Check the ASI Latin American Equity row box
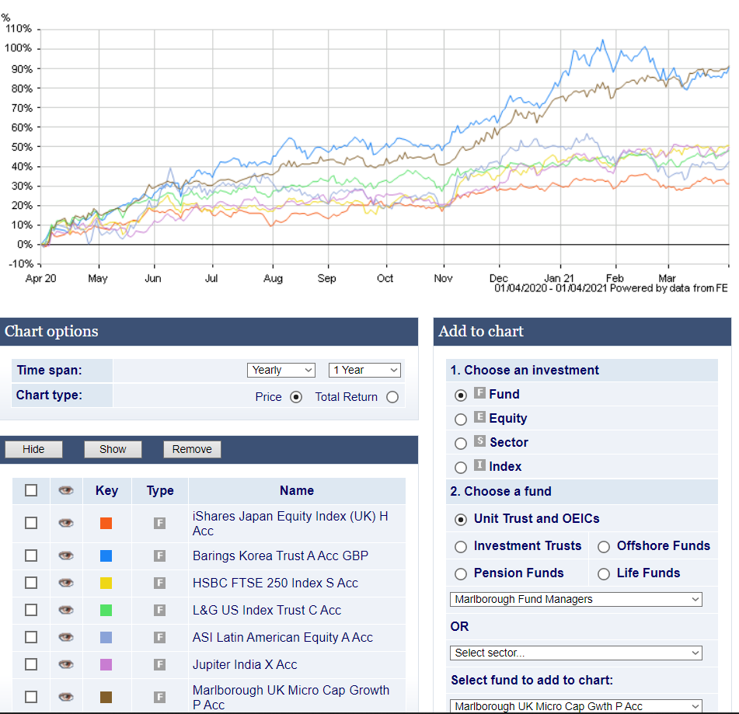 point(31,638)
